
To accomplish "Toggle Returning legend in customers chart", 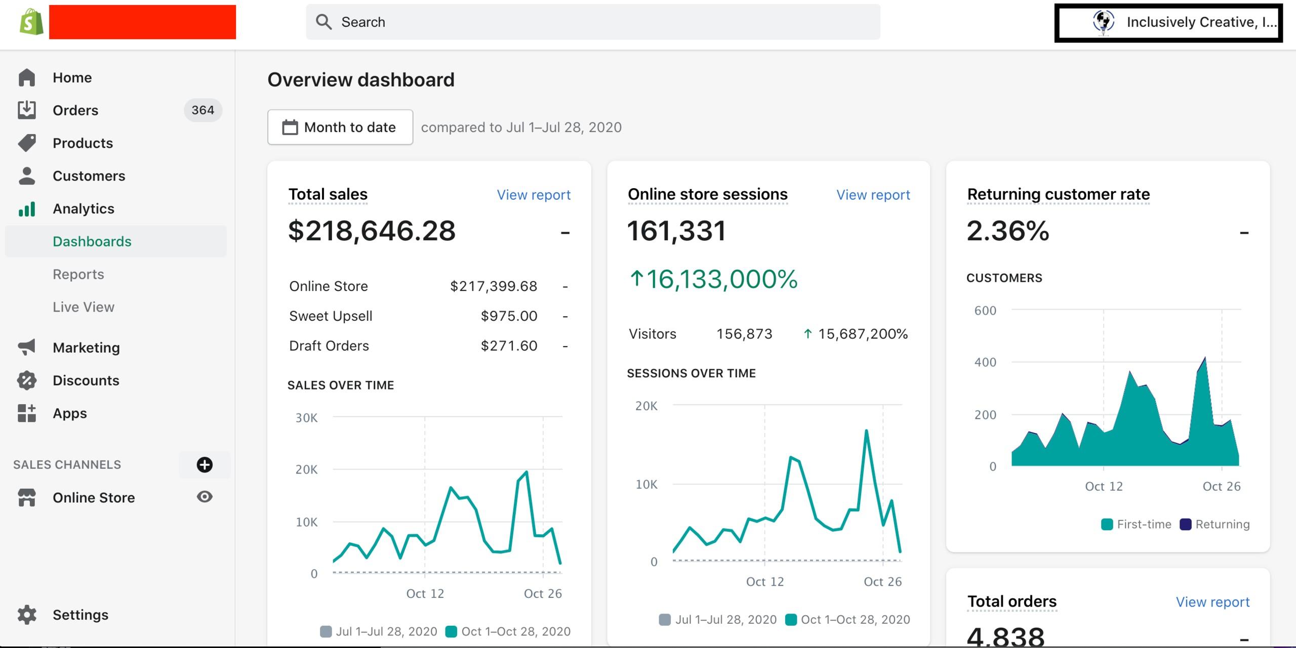I will pos(1215,524).
